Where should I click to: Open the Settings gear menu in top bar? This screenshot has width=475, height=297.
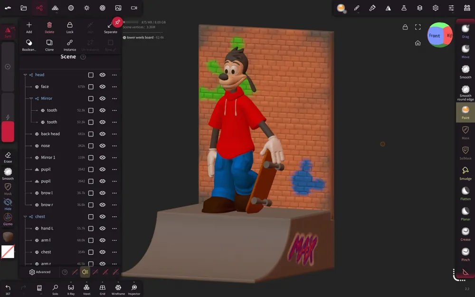point(435,8)
